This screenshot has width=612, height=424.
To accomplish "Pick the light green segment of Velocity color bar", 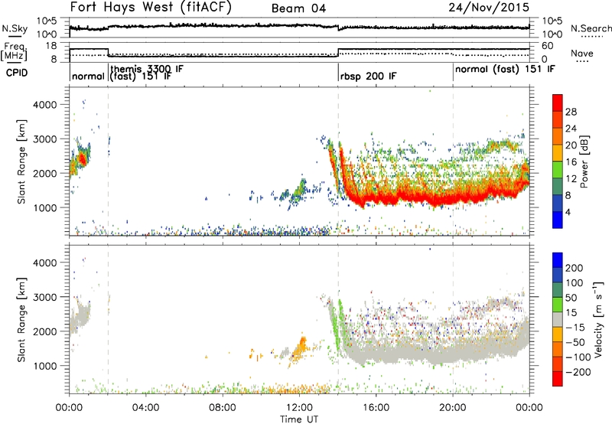I will [x=558, y=305].
